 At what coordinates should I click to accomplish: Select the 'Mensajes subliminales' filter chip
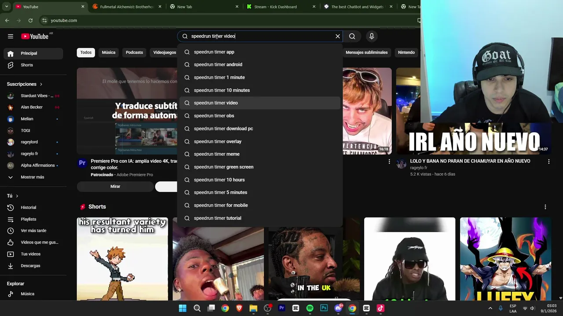click(366, 52)
